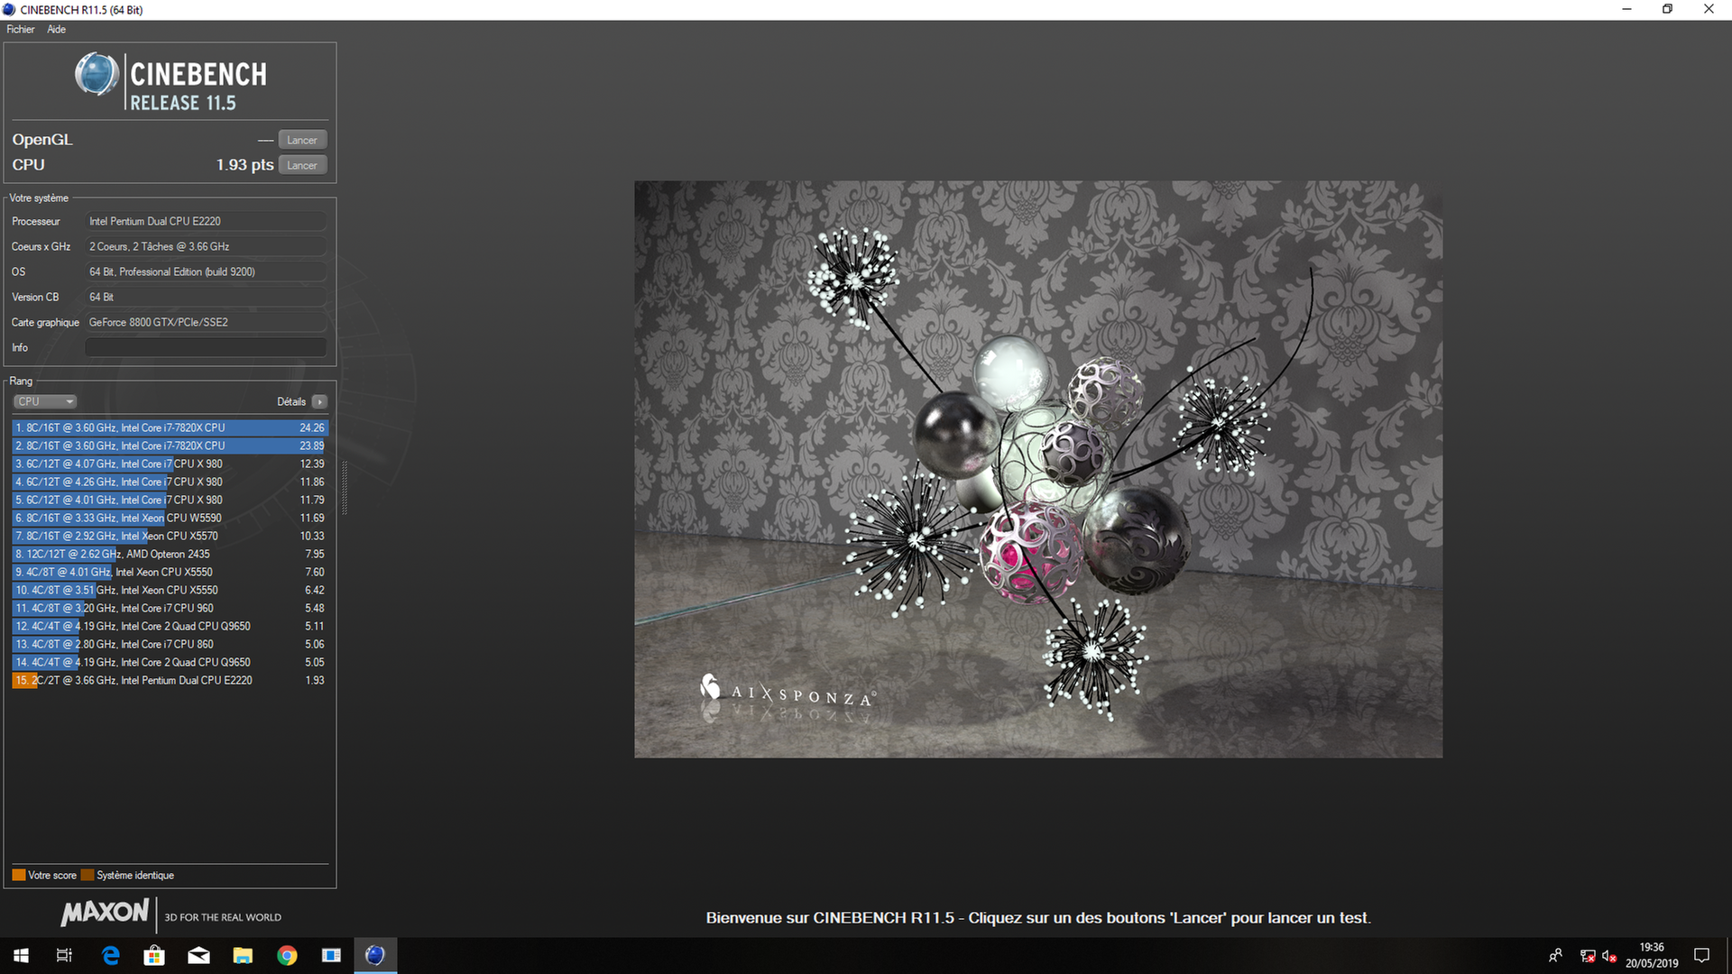Select rank 7 Xeon X5570 row
The width and height of the screenshot is (1732, 974).
click(x=170, y=536)
